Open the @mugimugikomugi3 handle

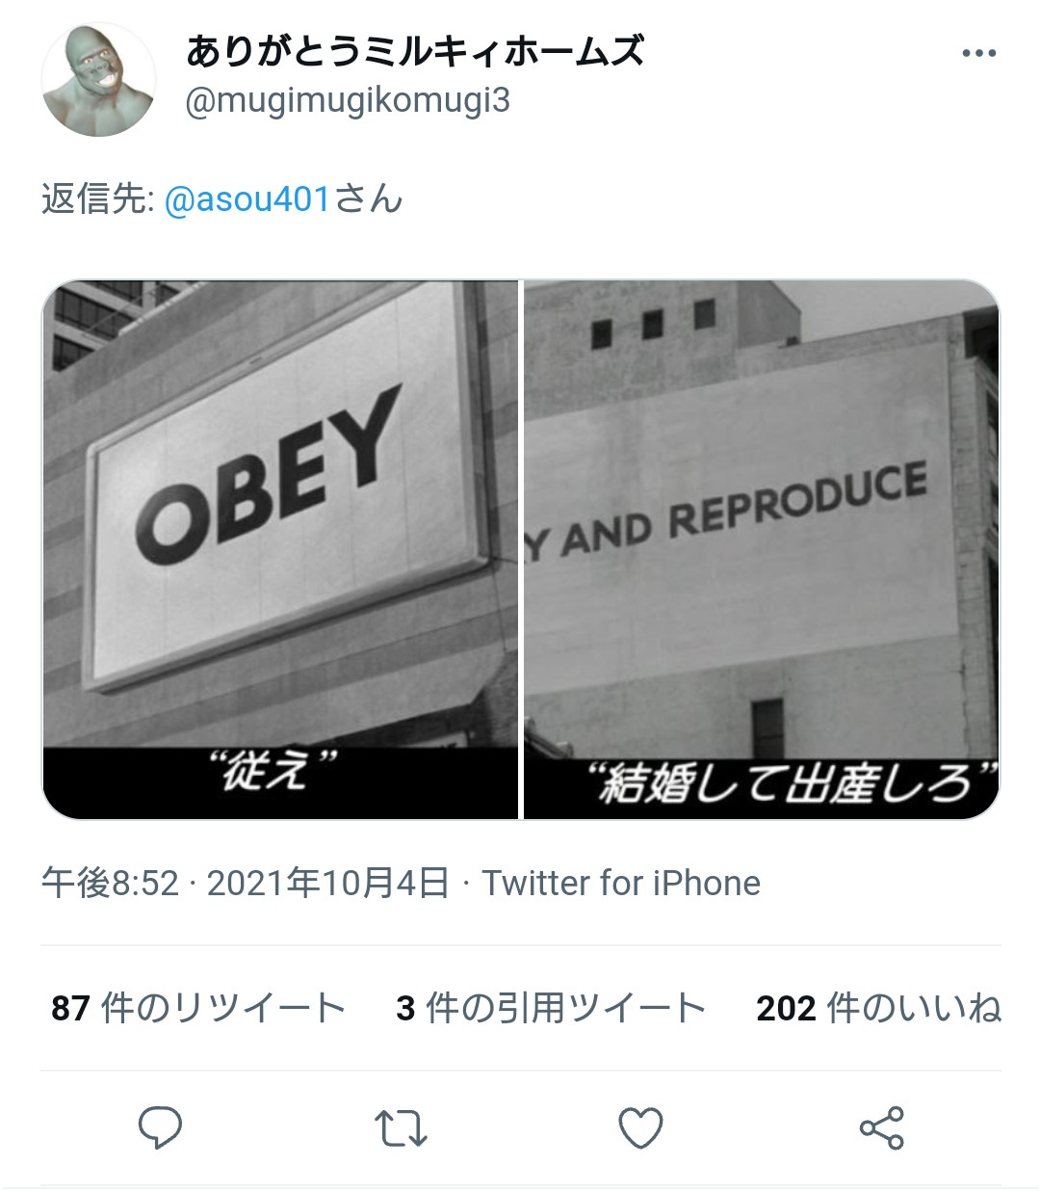348,100
